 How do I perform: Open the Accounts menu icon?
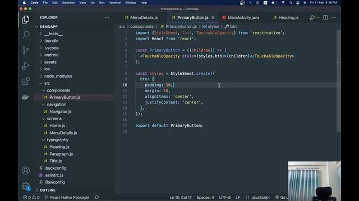[26, 170]
